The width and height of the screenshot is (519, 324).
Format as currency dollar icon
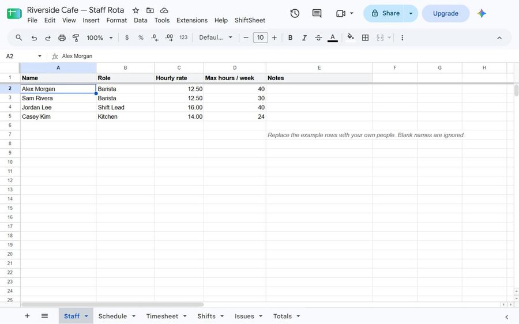[x=127, y=37]
